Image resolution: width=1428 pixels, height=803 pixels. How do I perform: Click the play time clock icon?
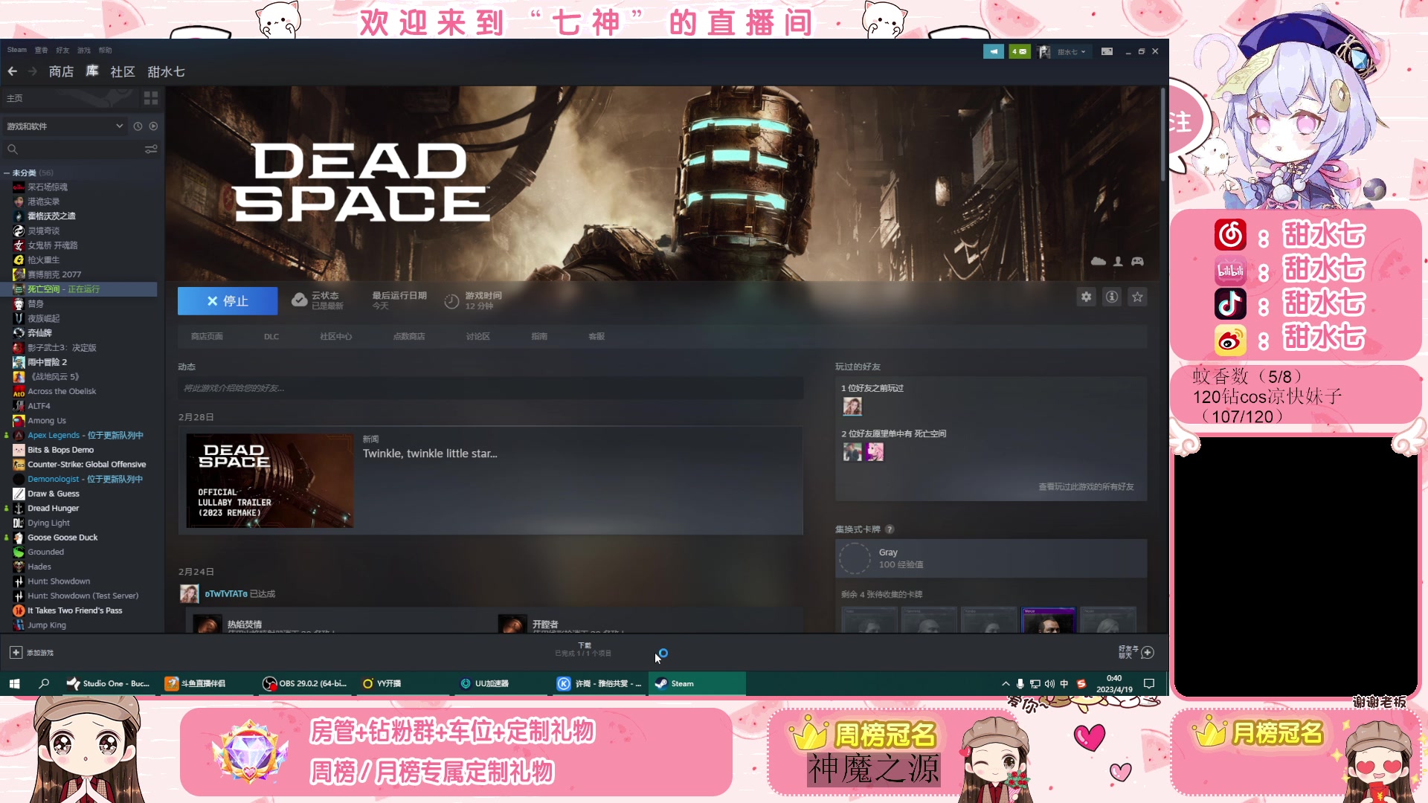point(451,301)
